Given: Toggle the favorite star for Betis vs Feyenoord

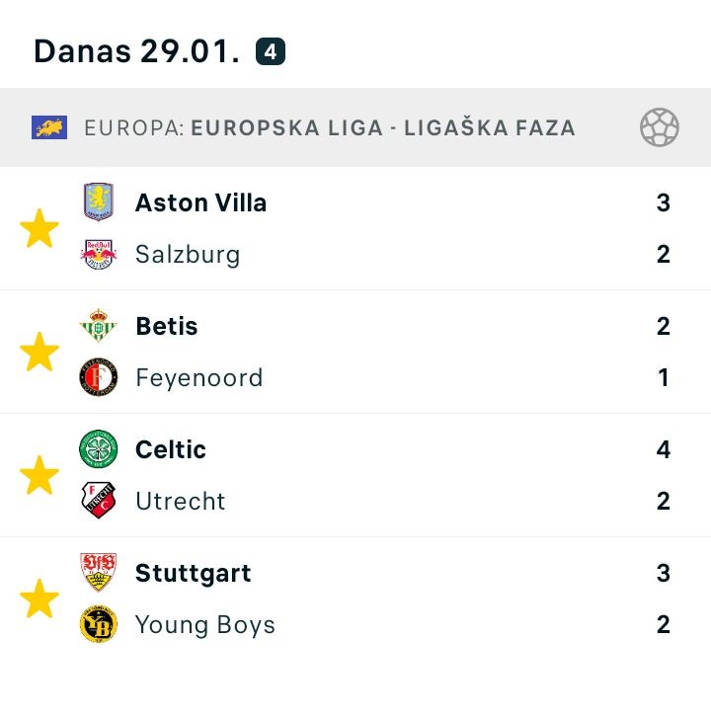Looking at the screenshot, I should (39, 353).
